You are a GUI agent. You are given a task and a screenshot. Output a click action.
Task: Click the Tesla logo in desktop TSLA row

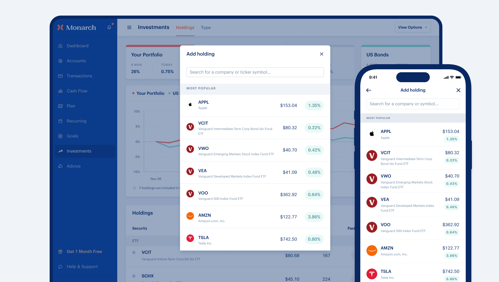pos(190,238)
